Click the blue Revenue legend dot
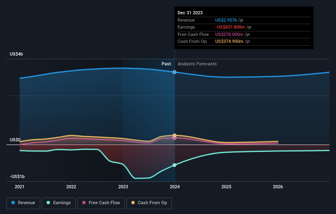 tap(13, 203)
